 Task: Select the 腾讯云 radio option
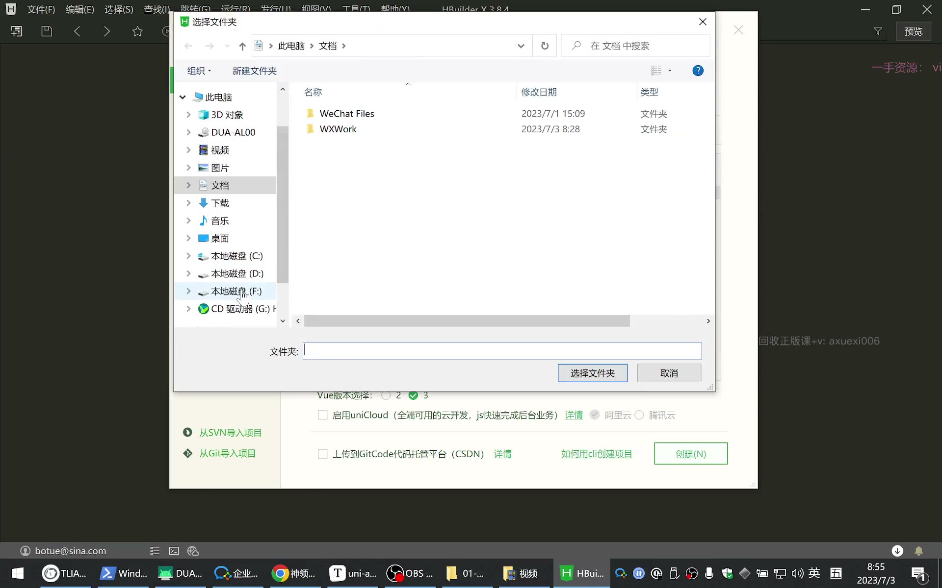pos(639,415)
